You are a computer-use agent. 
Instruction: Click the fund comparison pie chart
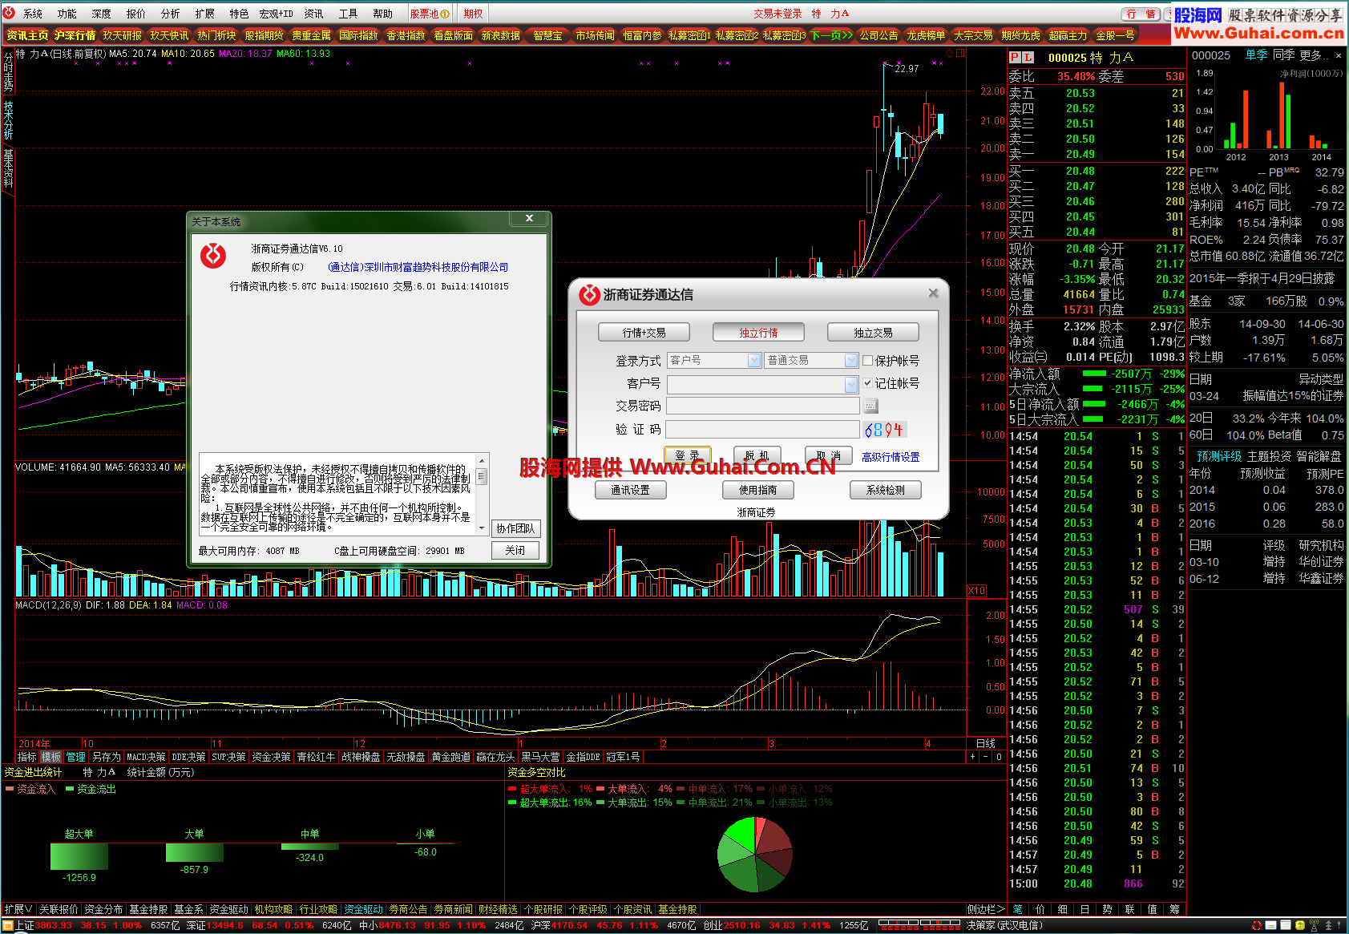pos(755,855)
